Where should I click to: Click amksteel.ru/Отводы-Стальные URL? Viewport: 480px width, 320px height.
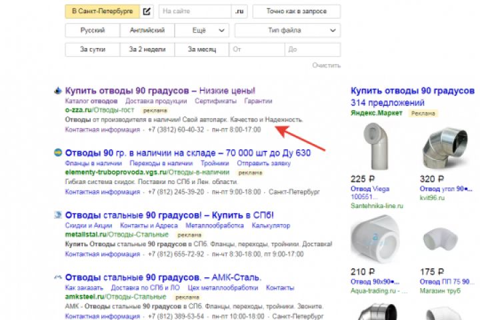coord(116,297)
